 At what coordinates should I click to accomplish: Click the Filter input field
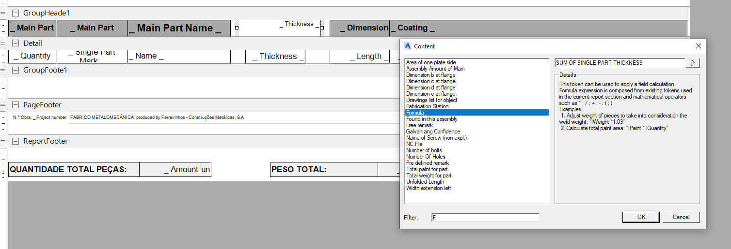pos(485,218)
